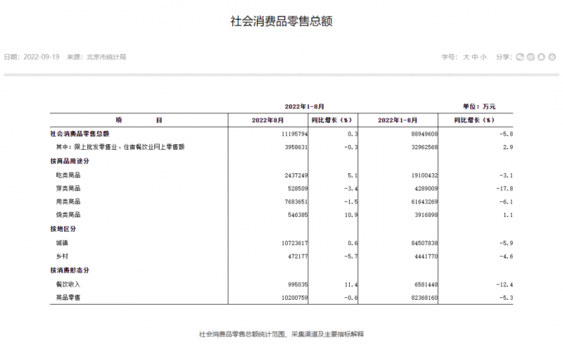The image size is (563, 352).
Task: Set font size to 小 (small)
Action: click(483, 57)
